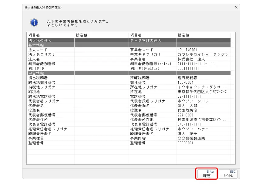Click the 事業内容 label
The height and width of the screenshot is (189, 272).
[x=138, y=138]
